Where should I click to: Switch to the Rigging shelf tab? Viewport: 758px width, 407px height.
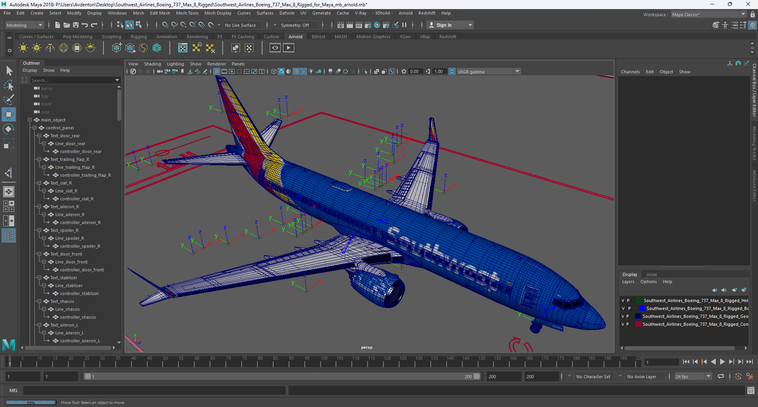click(x=139, y=37)
